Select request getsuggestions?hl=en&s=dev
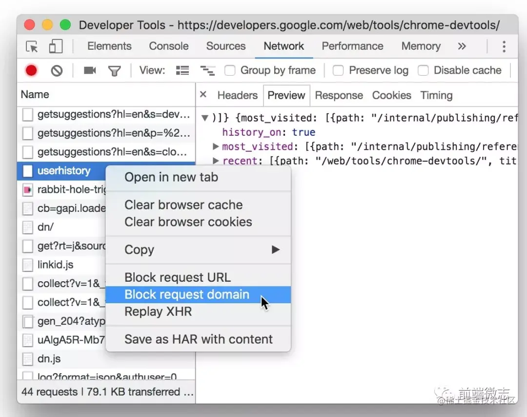This screenshot has width=527, height=417. click(x=106, y=115)
